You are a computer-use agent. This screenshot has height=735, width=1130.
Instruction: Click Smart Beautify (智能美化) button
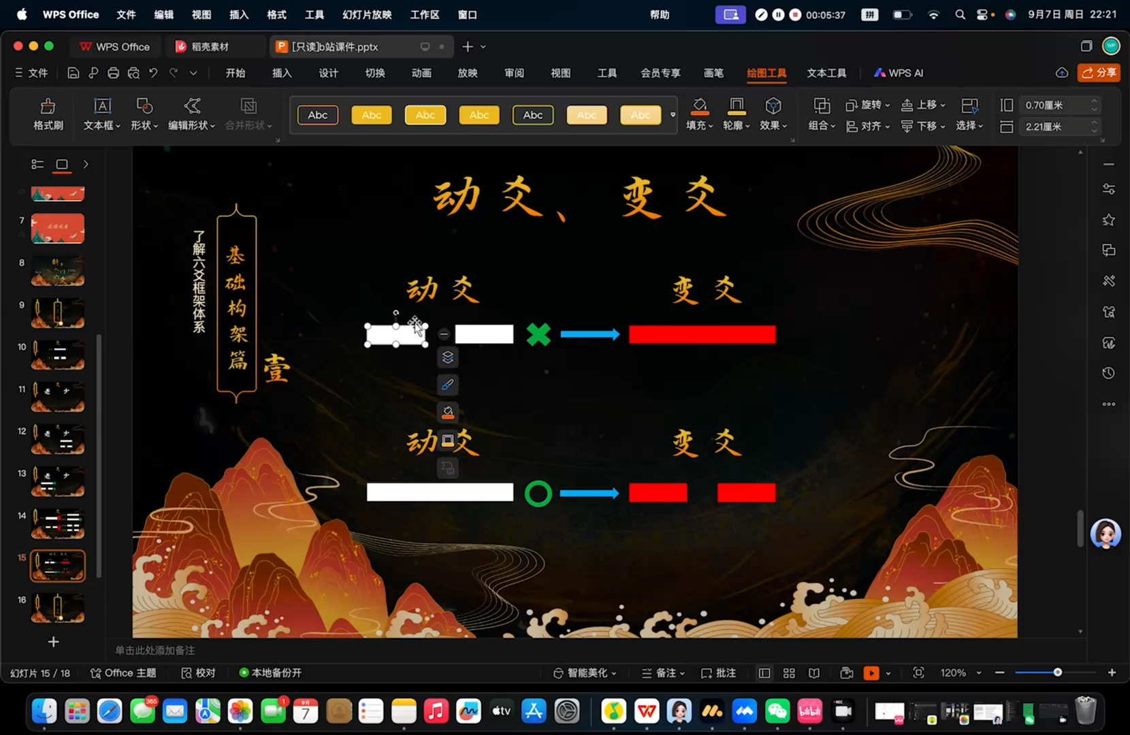click(x=585, y=673)
